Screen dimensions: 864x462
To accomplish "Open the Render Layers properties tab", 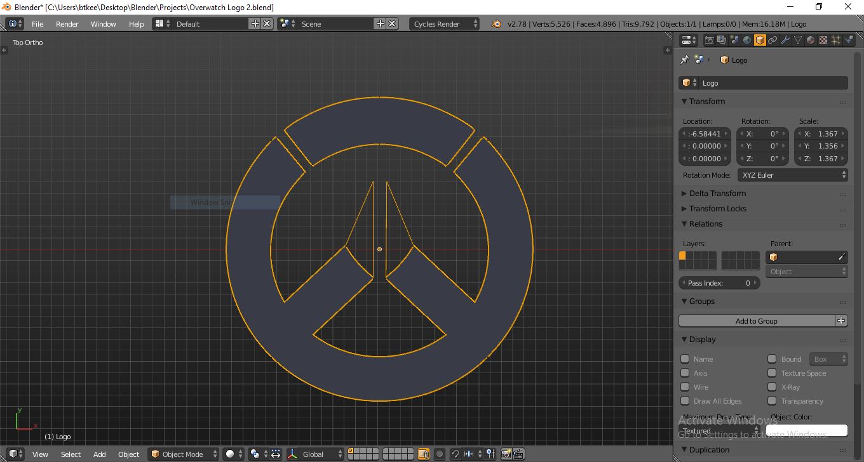I will click(722, 40).
